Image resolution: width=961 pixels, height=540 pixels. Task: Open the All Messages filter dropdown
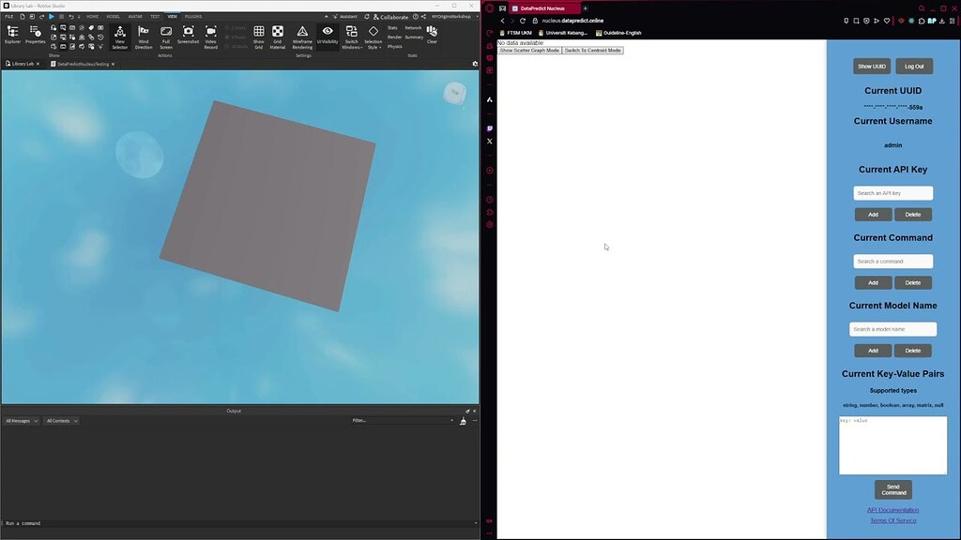tap(22, 421)
